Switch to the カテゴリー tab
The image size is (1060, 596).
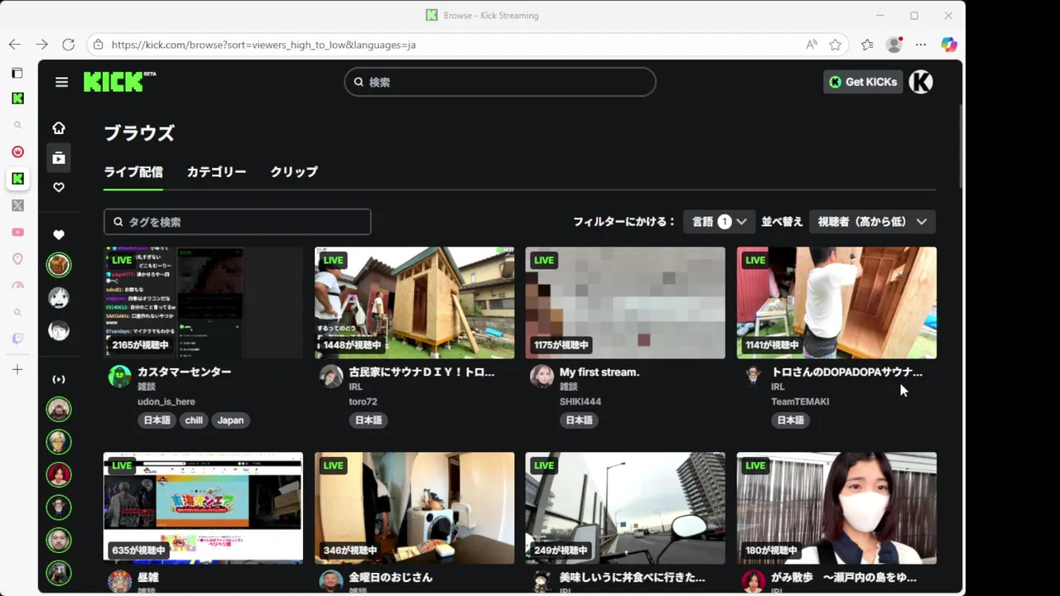[216, 172]
